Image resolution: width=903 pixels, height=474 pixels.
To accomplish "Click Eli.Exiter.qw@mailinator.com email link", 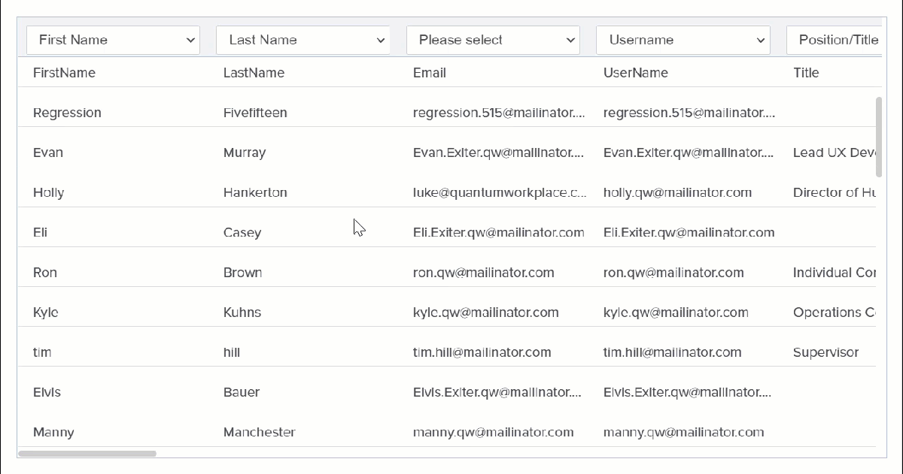I will point(499,232).
